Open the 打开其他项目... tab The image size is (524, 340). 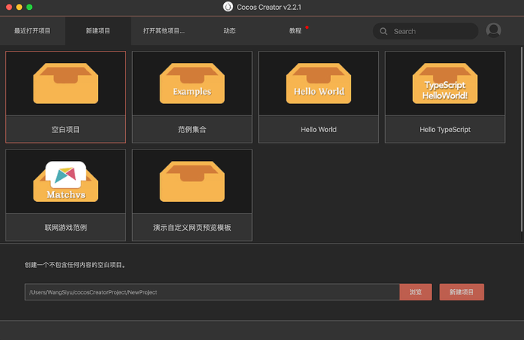(164, 30)
